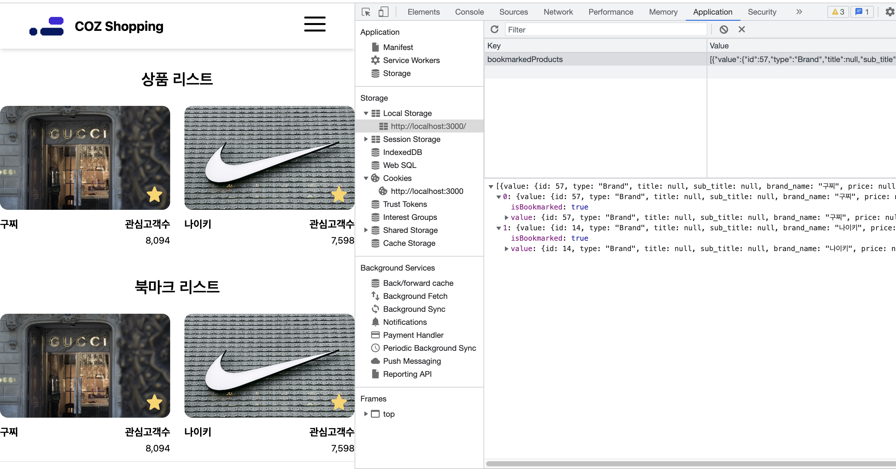The height and width of the screenshot is (469, 896).
Task: Toggle the inspect element picker icon
Action: point(366,12)
